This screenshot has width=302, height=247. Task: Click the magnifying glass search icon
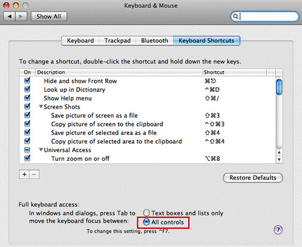tap(235, 16)
